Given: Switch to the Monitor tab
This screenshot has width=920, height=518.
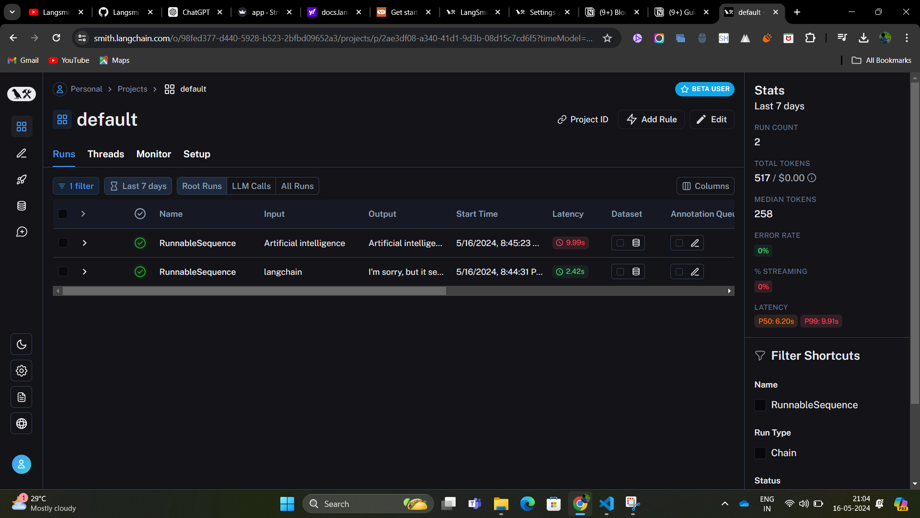Looking at the screenshot, I should (154, 154).
